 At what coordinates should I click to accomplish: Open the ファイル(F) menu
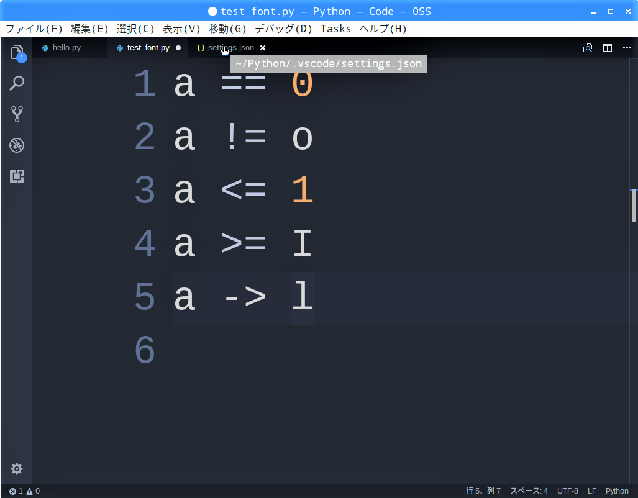click(x=34, y=29)
